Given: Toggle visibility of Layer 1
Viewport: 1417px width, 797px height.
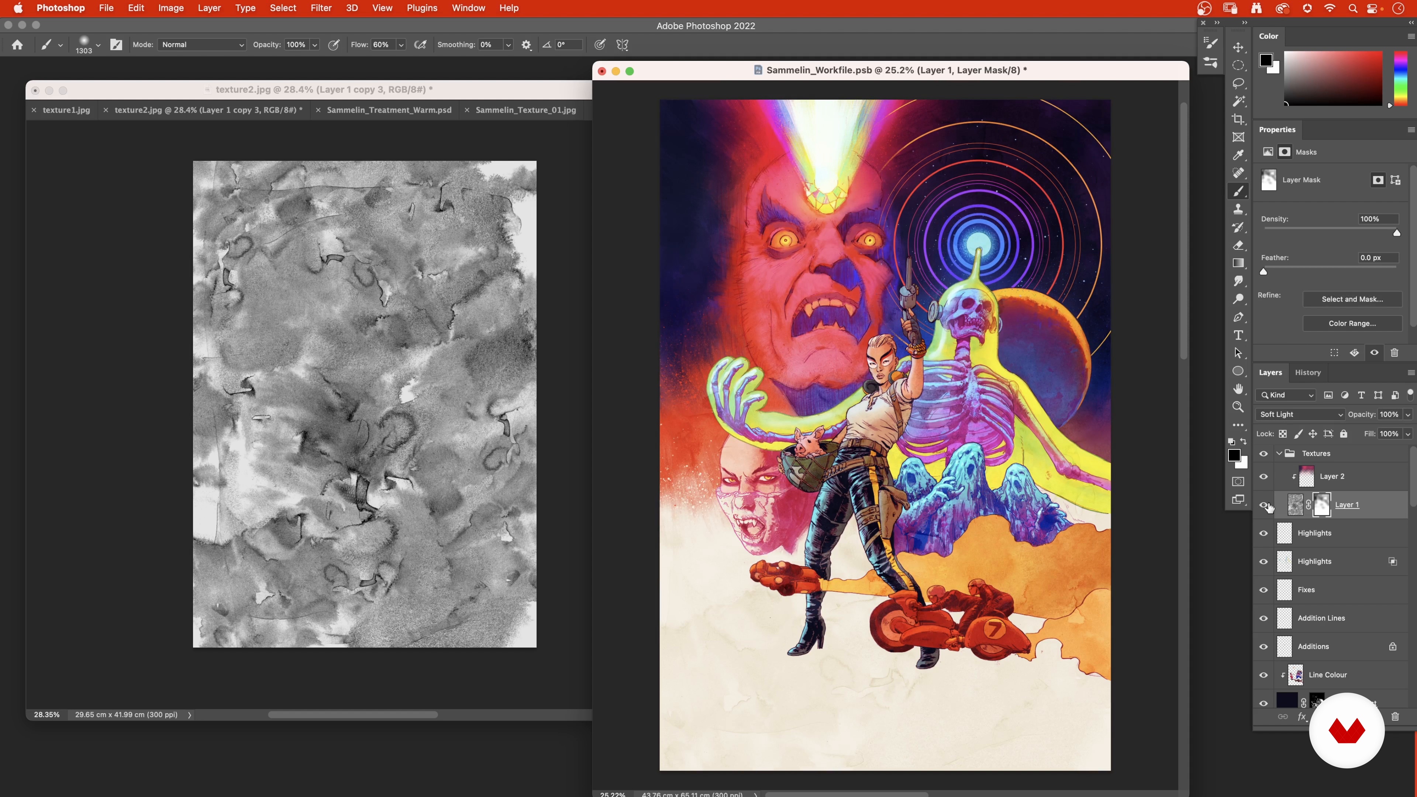Looking at the screenshot, I should point(1263,505).
